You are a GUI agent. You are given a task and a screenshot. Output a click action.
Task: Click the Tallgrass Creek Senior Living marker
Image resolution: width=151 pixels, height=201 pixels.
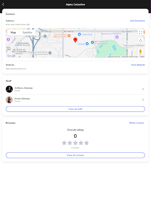pos(50,53)
